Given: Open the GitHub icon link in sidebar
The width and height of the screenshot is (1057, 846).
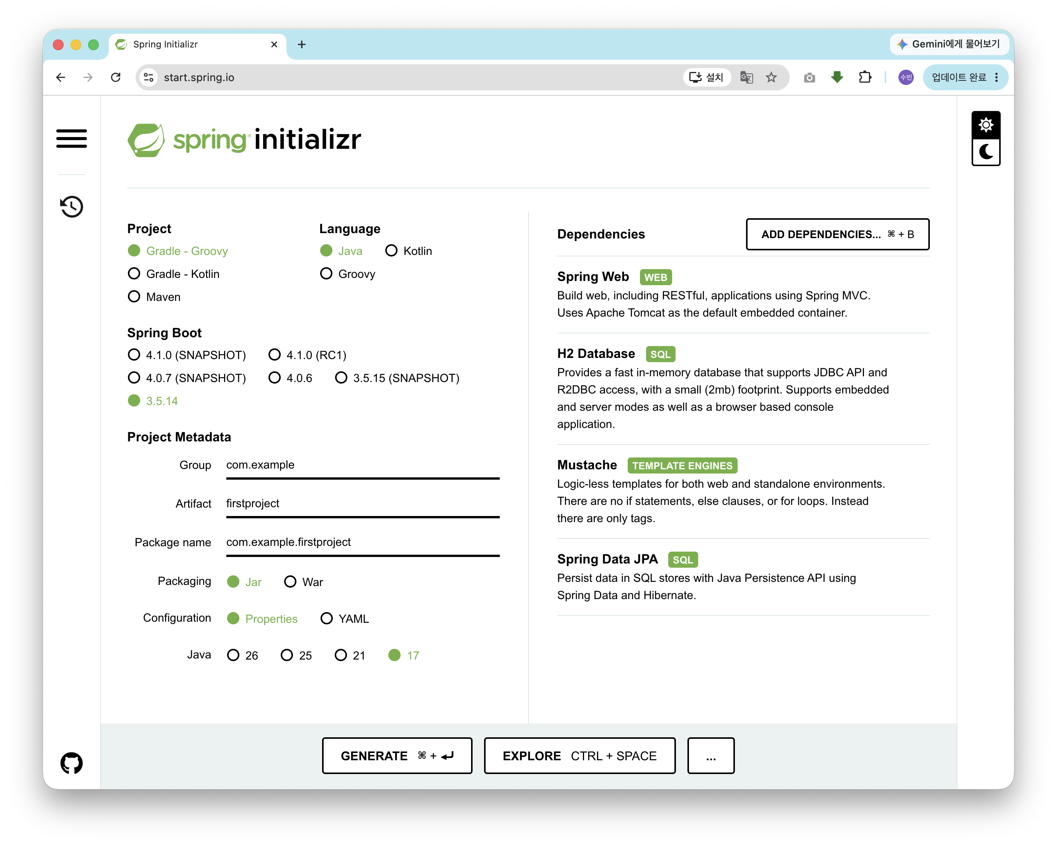Looking at the screenshot, I should (72, 763).
